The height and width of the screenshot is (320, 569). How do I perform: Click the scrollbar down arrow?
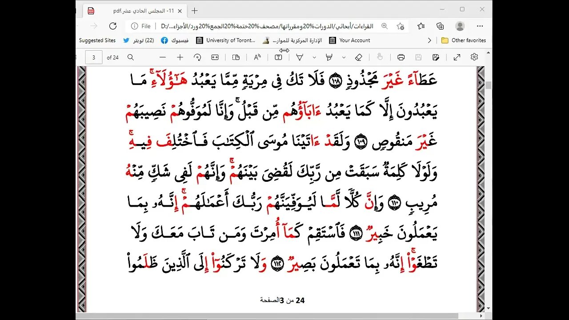click(x=489, y=308)
